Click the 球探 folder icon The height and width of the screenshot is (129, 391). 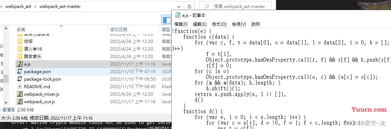click(20, 42)
